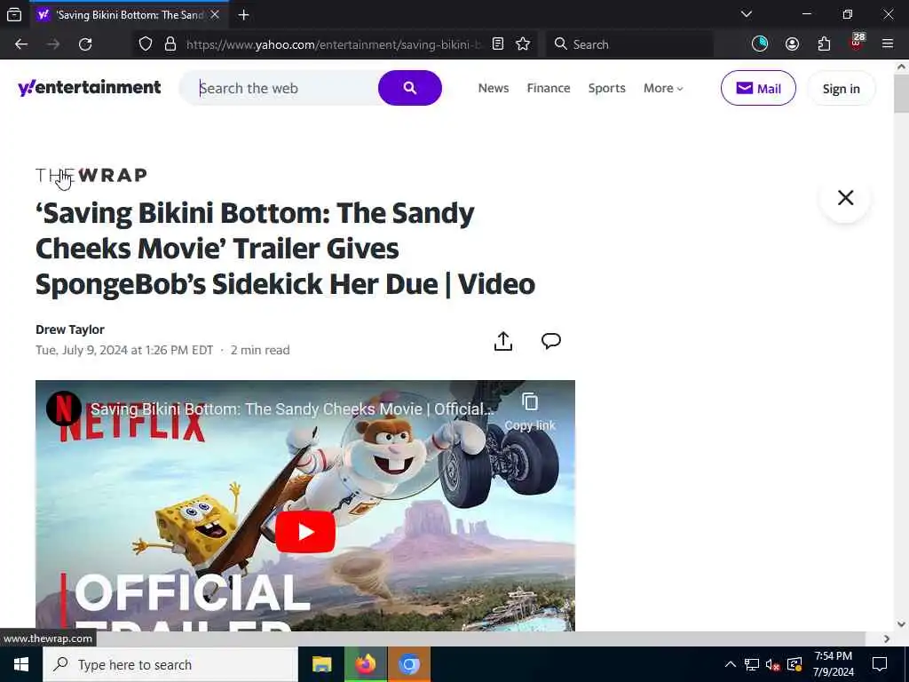Click the horizontal scroll right arrow
Viewport: 909px width, 682px height.
pos(887,638)
